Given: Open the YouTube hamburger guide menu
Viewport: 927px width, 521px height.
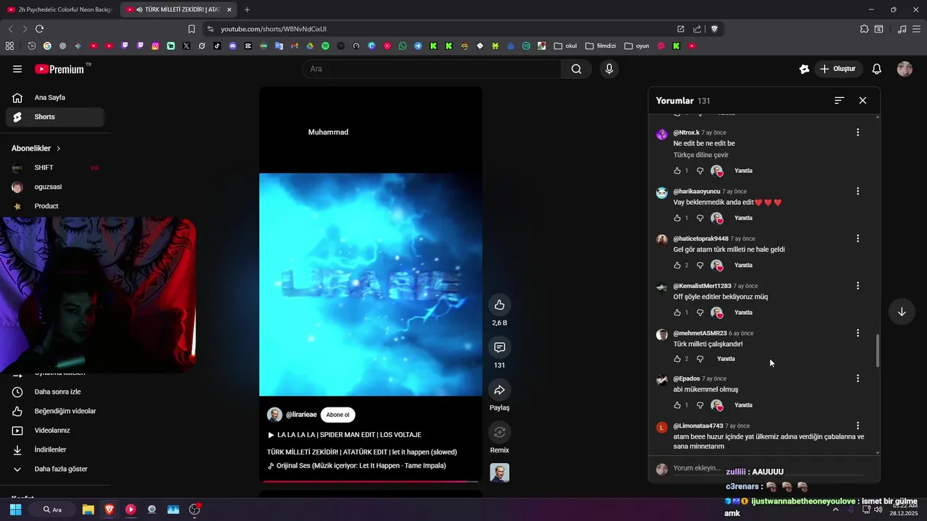Looking at the screenshot, I should pyautogui.click(x=17, y=69).
